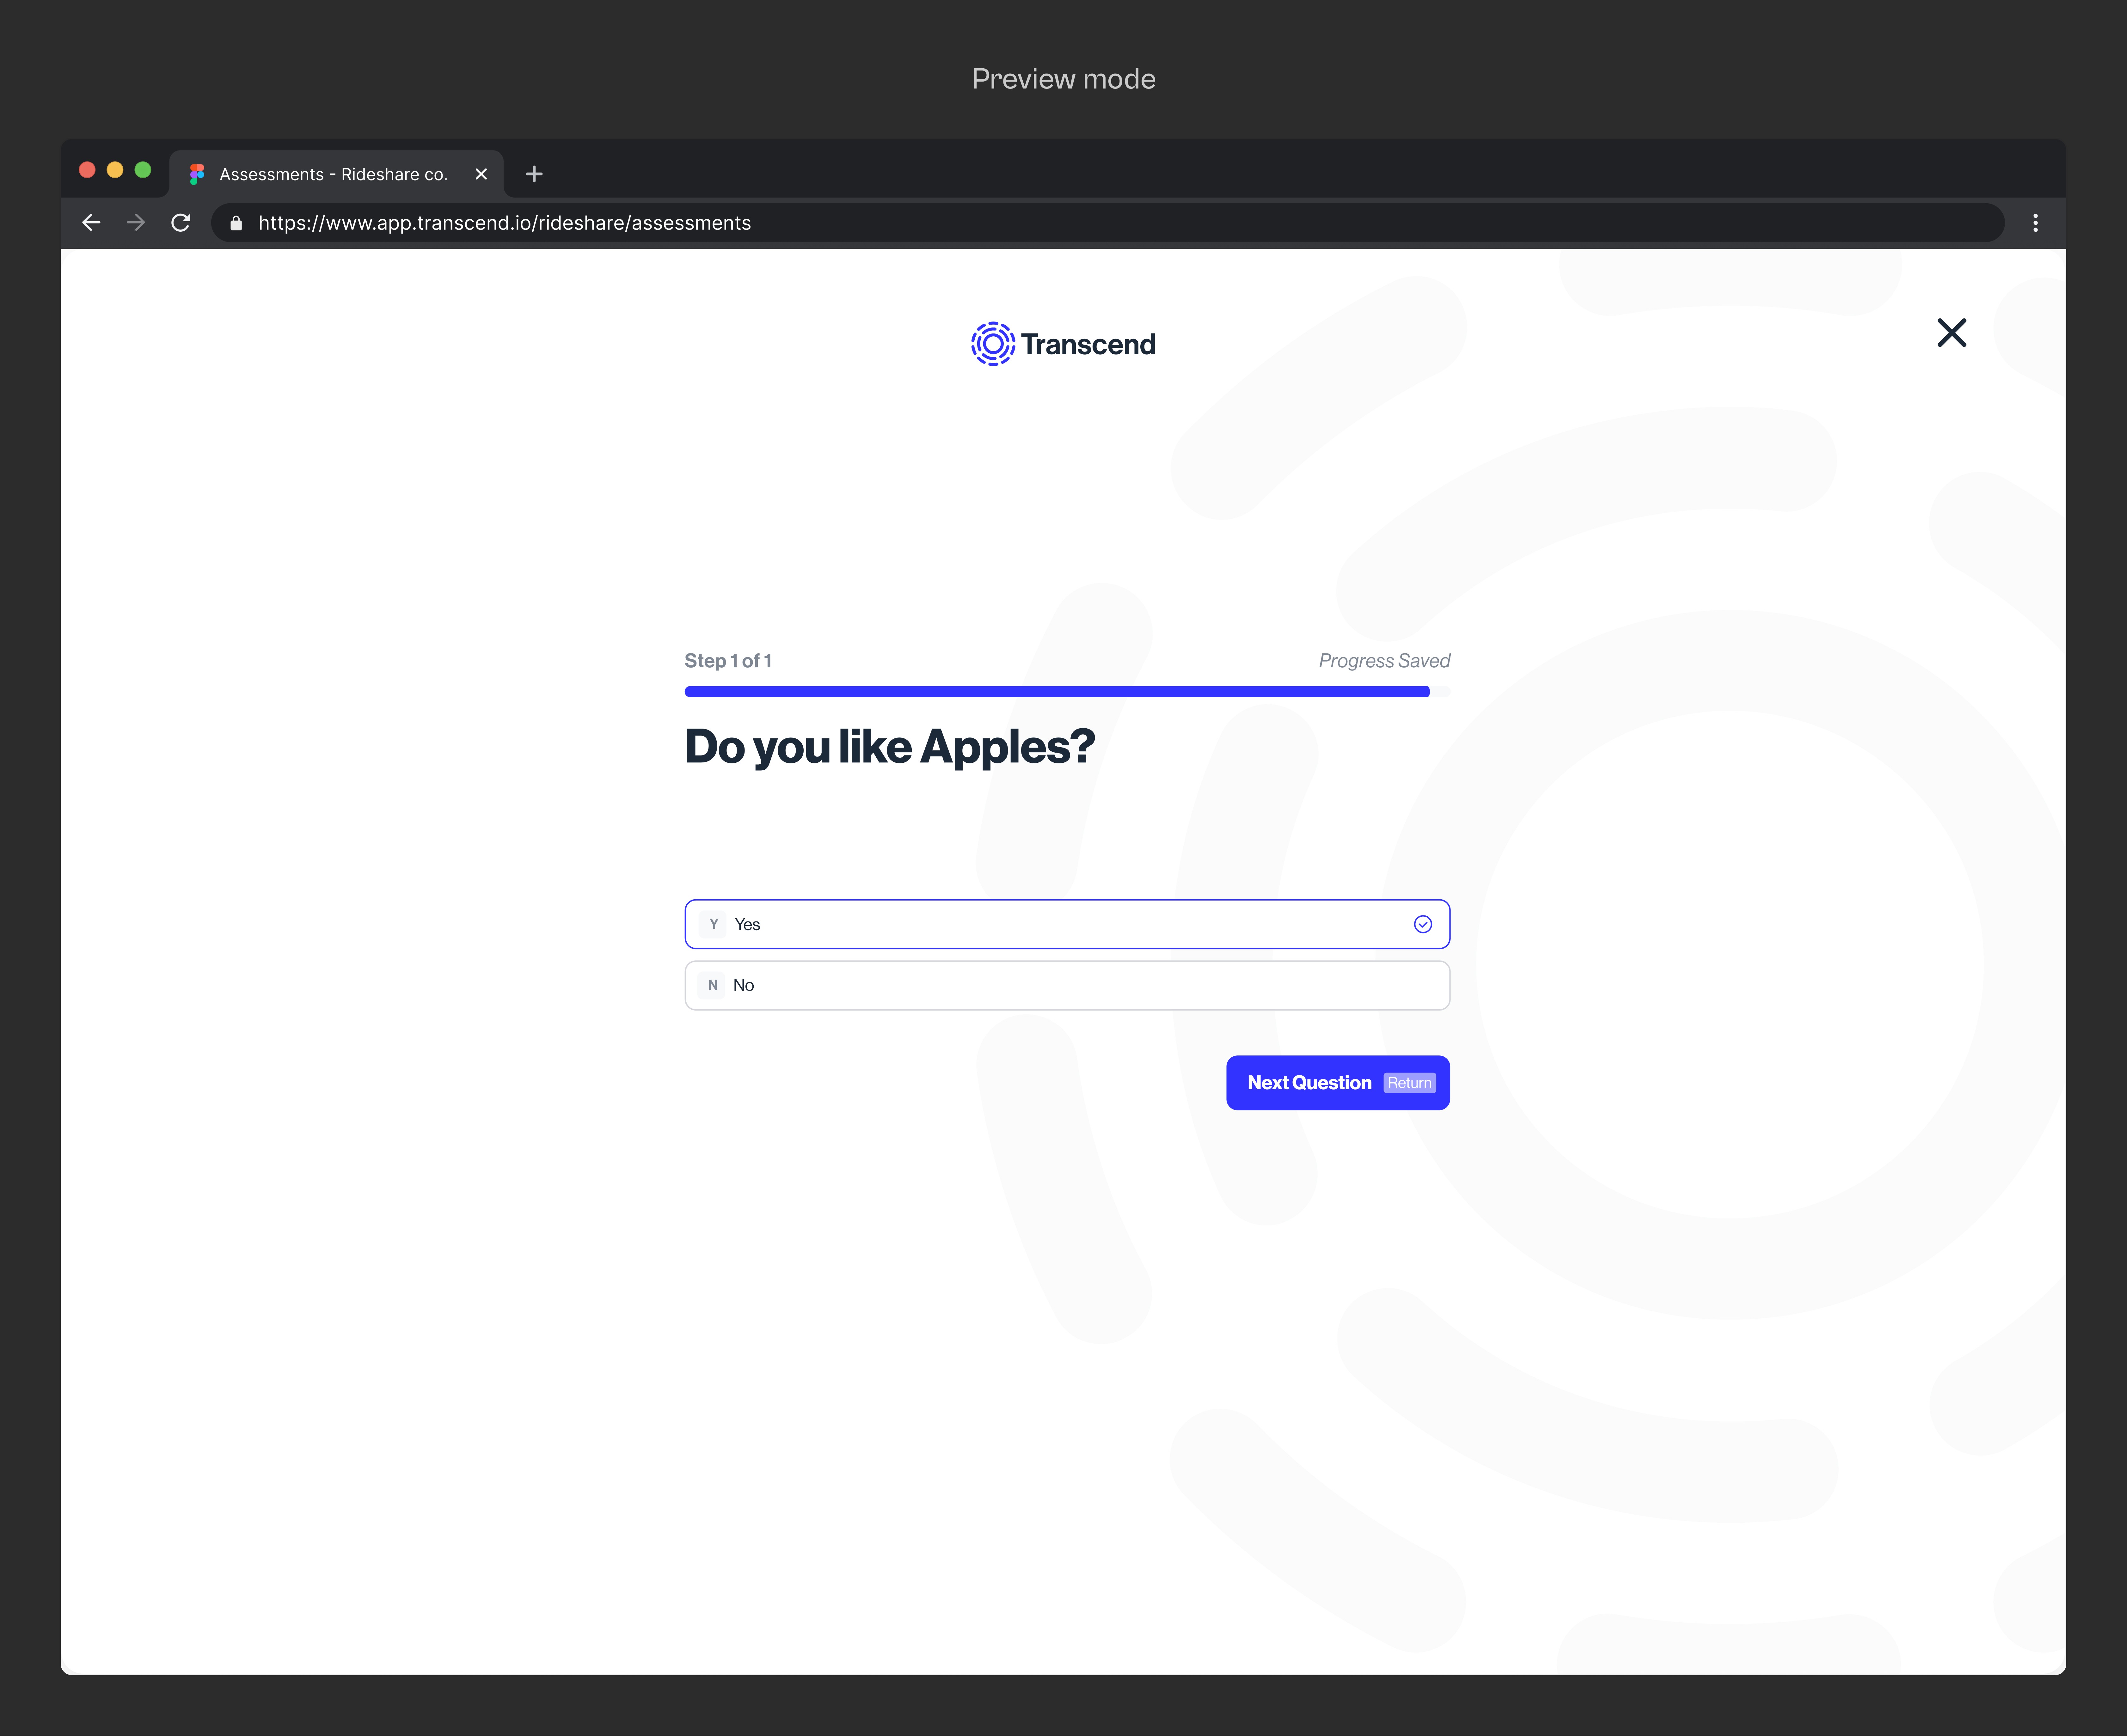Open a new tab with plus icon
The width and height of the screenshot is (2127, 1736).
(534, 174)
